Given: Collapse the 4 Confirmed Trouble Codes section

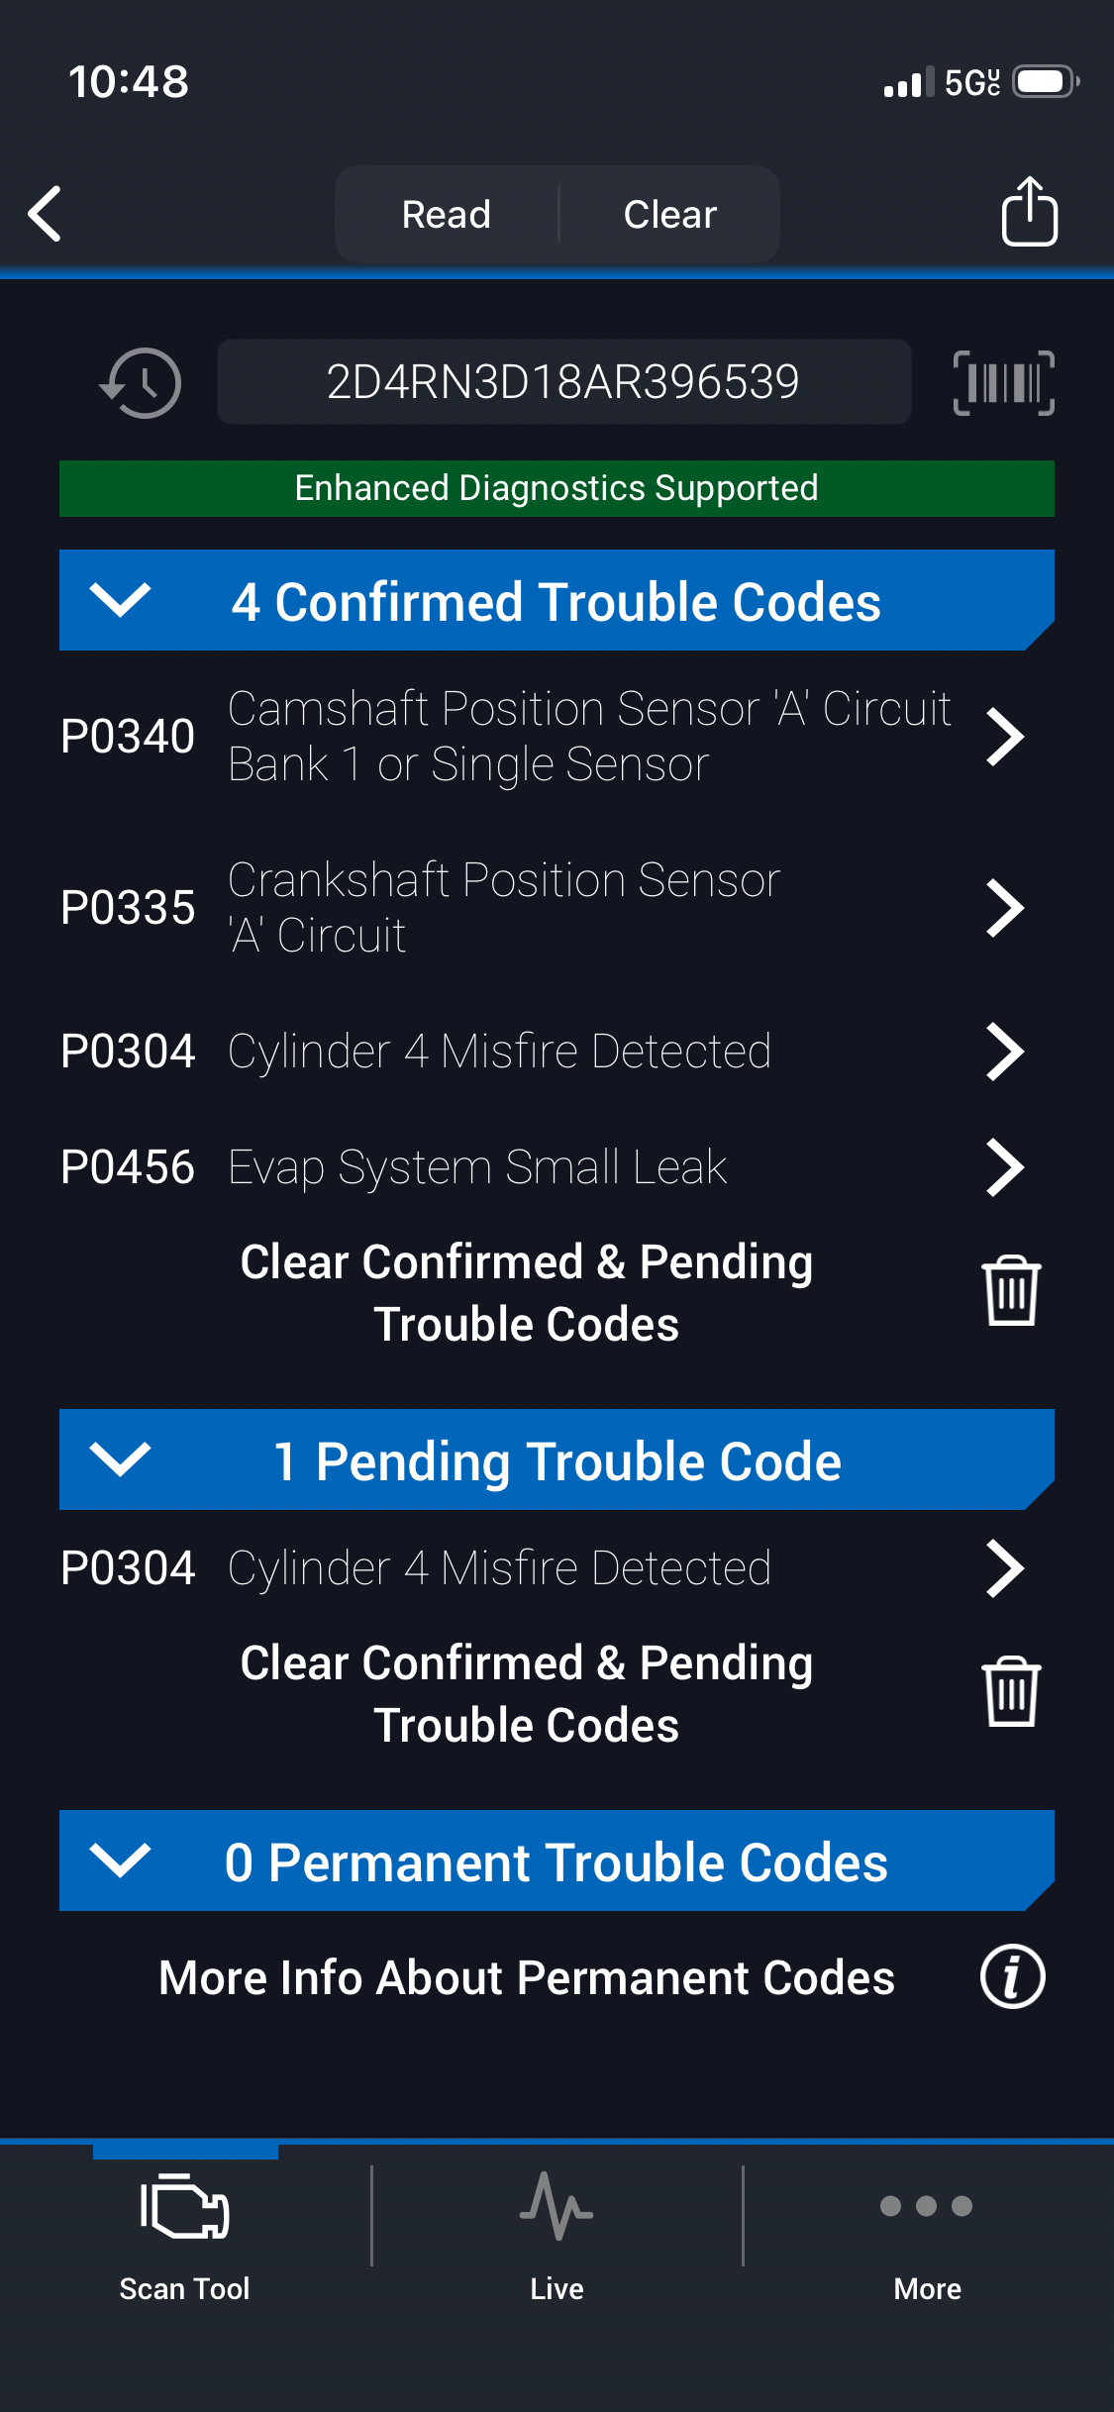Looking at the screenshot, I should pyautogui.click(x=120, y=600).
